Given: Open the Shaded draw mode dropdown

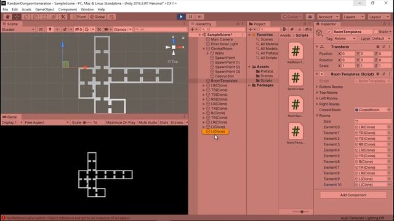Looking at the screenshot, I should 18,29.
